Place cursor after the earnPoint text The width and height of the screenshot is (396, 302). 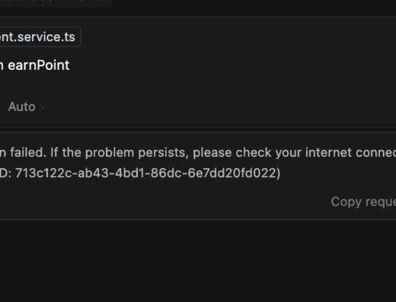[70, 65]
